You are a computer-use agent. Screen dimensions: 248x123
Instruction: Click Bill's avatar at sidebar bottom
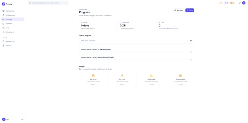pyautogui.click(x=4, y=119)
